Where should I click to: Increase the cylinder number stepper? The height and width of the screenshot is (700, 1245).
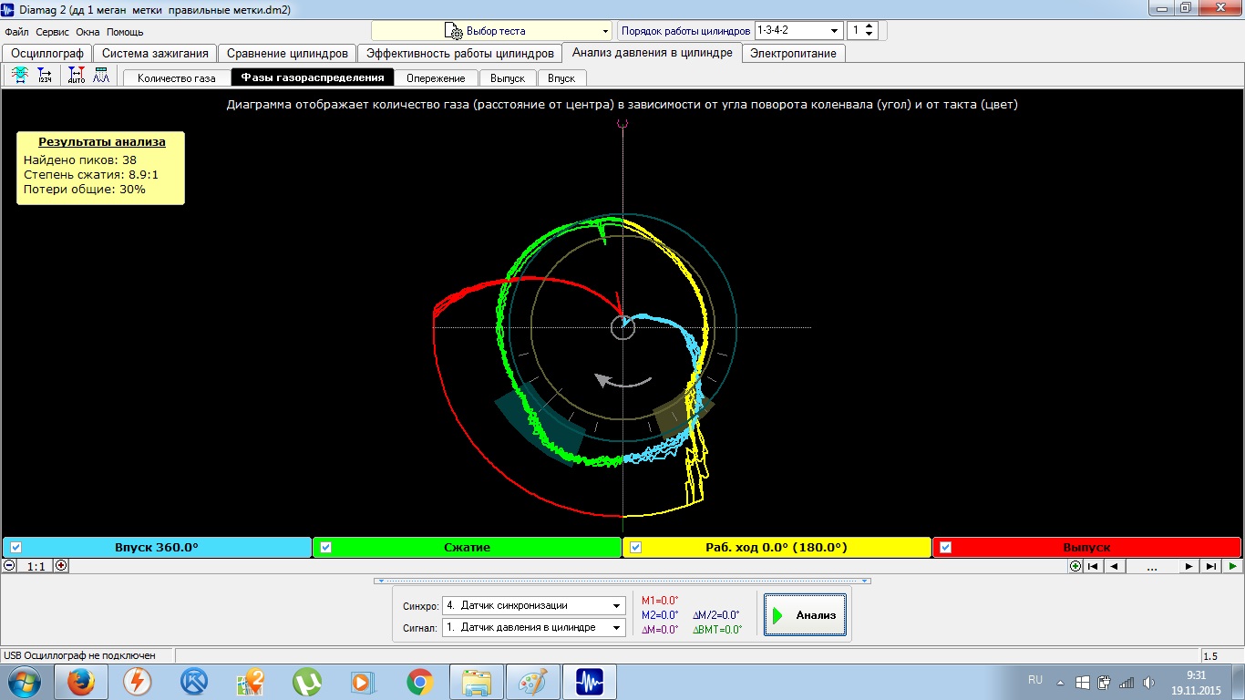[x=869, y=26]
